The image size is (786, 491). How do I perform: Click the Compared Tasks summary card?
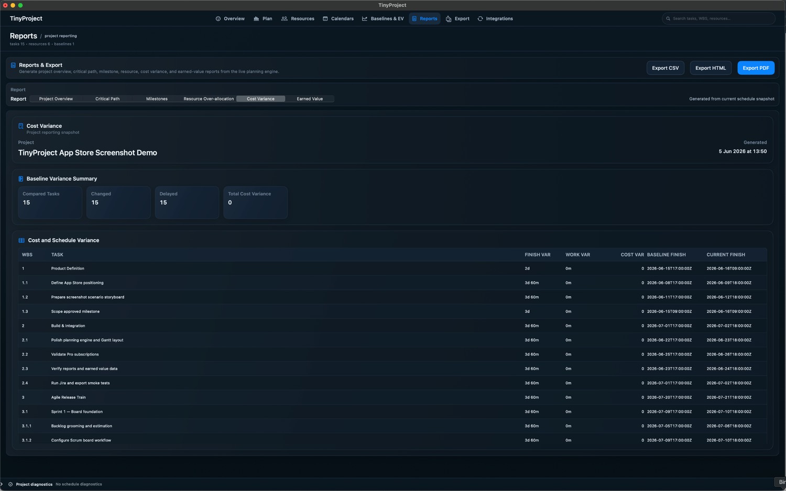click(50, 203)
